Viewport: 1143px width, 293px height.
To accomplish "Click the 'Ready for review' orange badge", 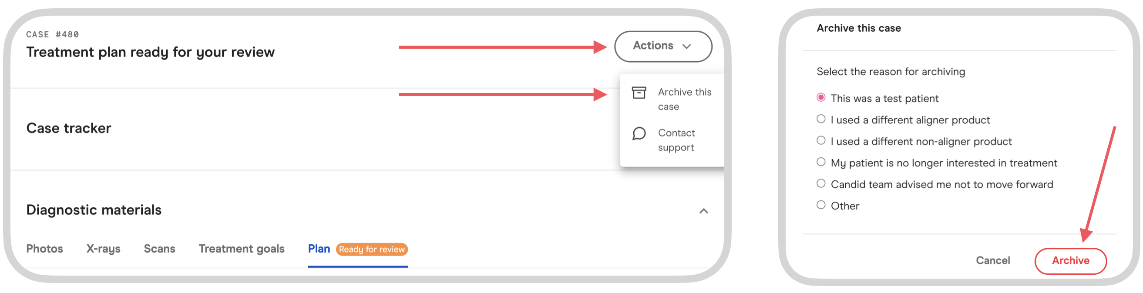I will point(371,250).
